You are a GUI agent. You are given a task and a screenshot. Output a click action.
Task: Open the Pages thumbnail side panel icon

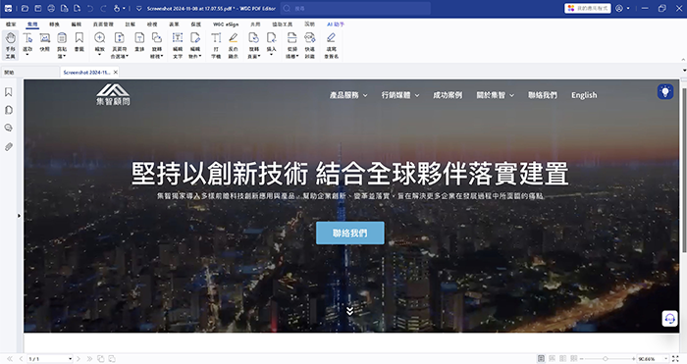pos(8,110)
